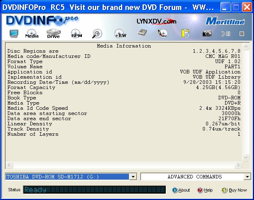Viewport: 254px width, 200px height.
Task: Click the 'DVD+R' media type value
Action: [x=232, y=103]
